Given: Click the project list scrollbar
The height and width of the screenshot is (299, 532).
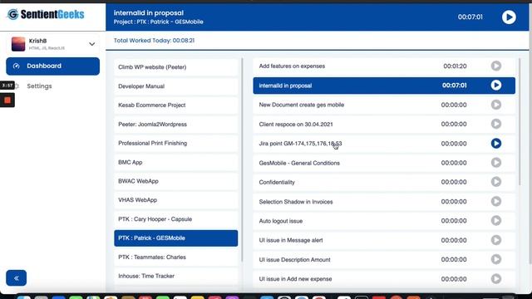Looking at the screenshot, I should (x=242, y=160).
